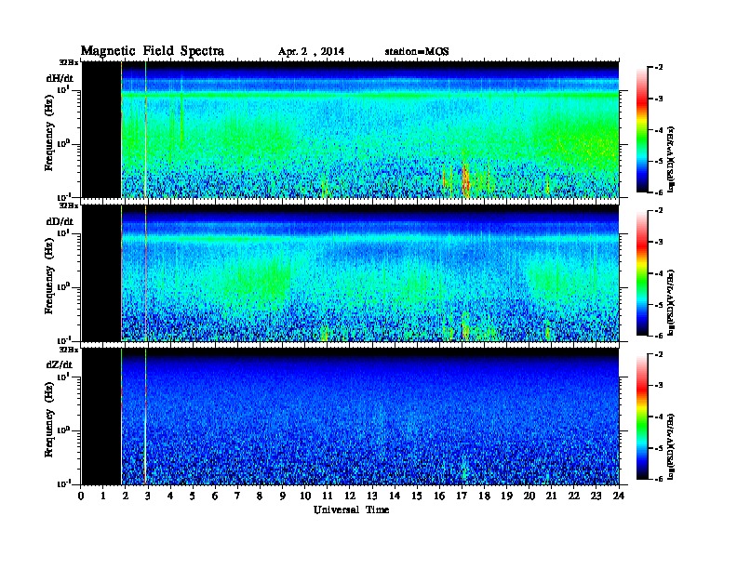This screenshot has height=569, width=737.
Task: Click the "-3" value on the dD/dt color scale
Action: [x=659, y=242]
